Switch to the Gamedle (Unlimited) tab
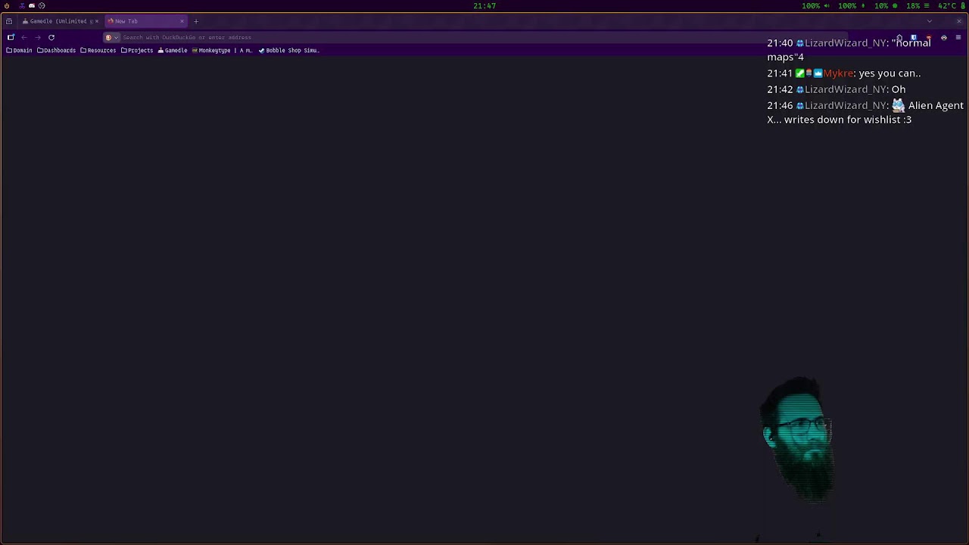The image size is (969, 545). coord(59,21)
